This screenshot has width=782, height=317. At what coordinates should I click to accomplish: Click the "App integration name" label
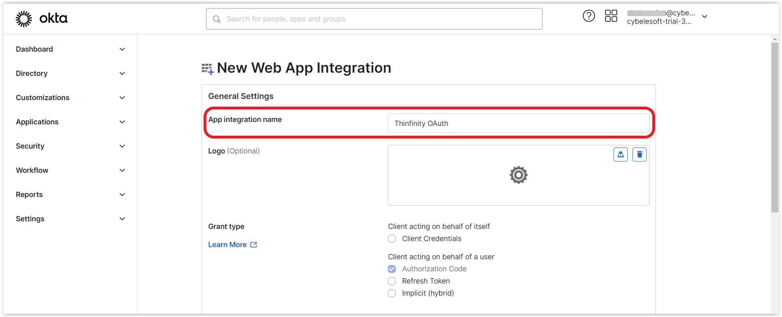pyautogui.click(x=245, y=120)
